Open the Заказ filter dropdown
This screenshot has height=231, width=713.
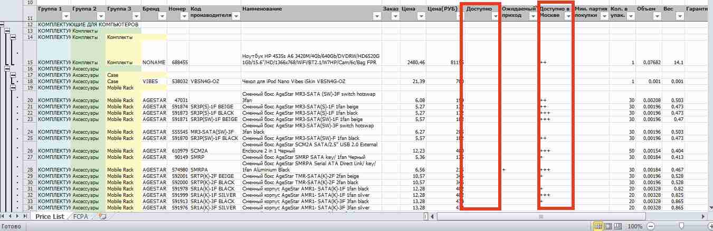click(x=396, y=16)
